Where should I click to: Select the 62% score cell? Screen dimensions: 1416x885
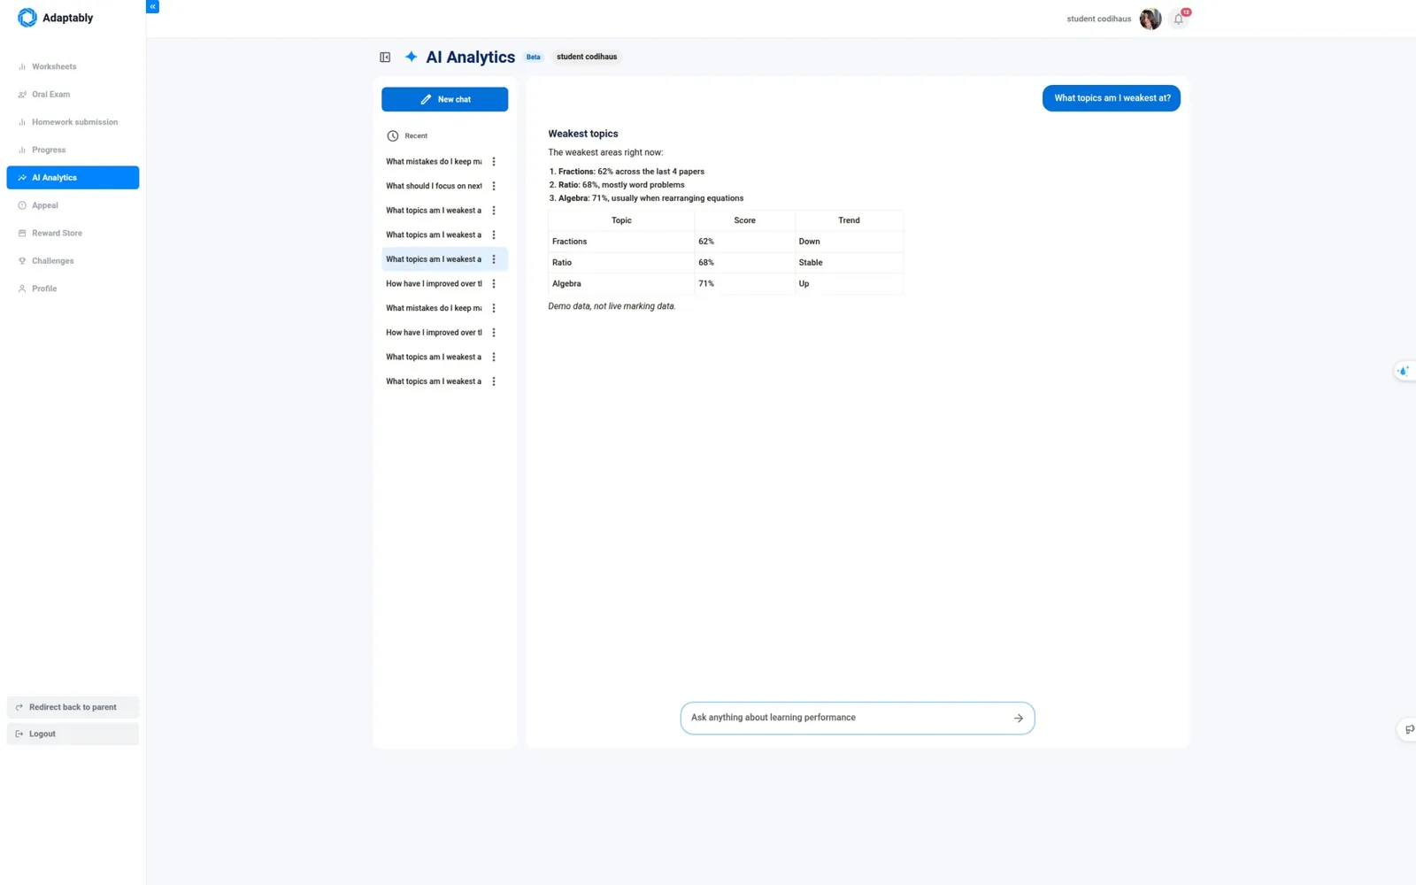pyautogui.click(x=744, y=242)
